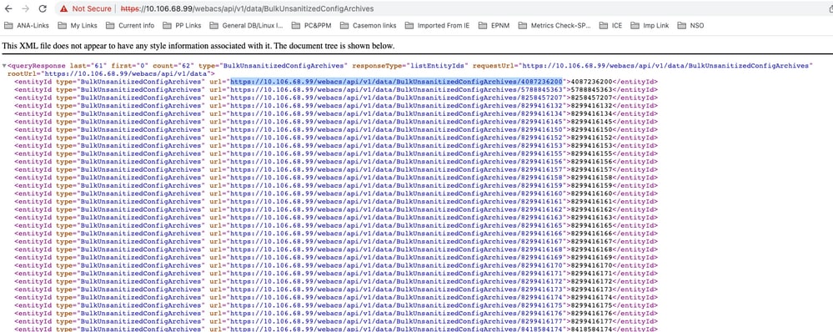This screenshot has height=332, width=833.
Task: Click entity ID value 8299416156
Action: point(591,162)
